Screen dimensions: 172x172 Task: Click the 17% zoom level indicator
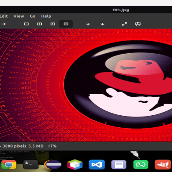52,146
